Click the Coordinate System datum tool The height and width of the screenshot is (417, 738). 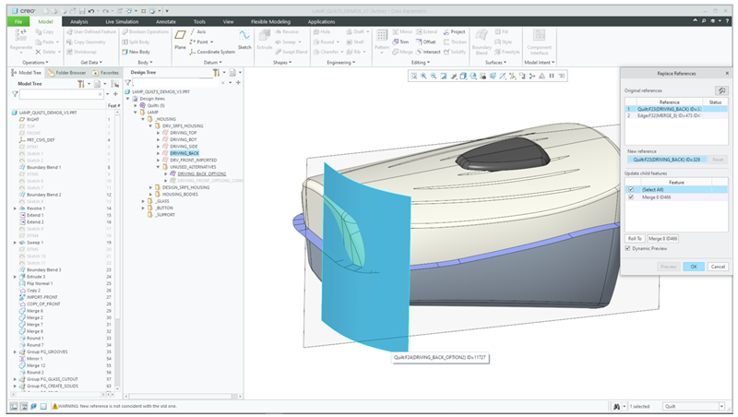[212, 52]
